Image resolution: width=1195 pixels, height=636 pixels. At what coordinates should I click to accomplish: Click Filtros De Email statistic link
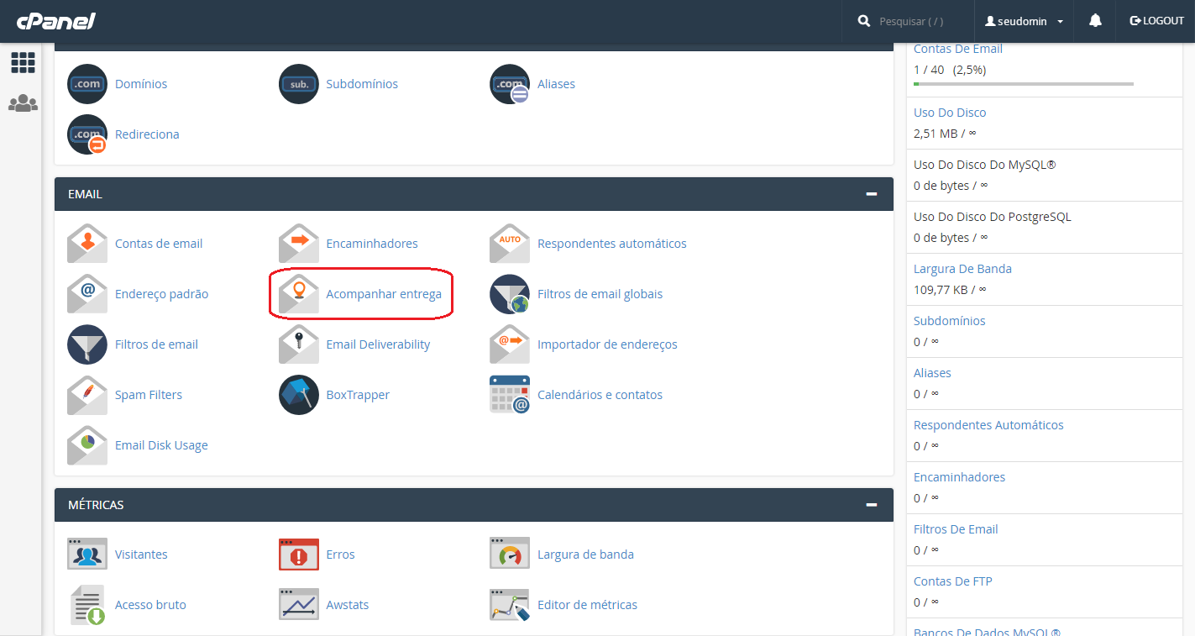[956, 529]
